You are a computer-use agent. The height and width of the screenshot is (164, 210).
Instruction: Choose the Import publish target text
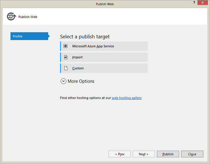tap(77, 57)
